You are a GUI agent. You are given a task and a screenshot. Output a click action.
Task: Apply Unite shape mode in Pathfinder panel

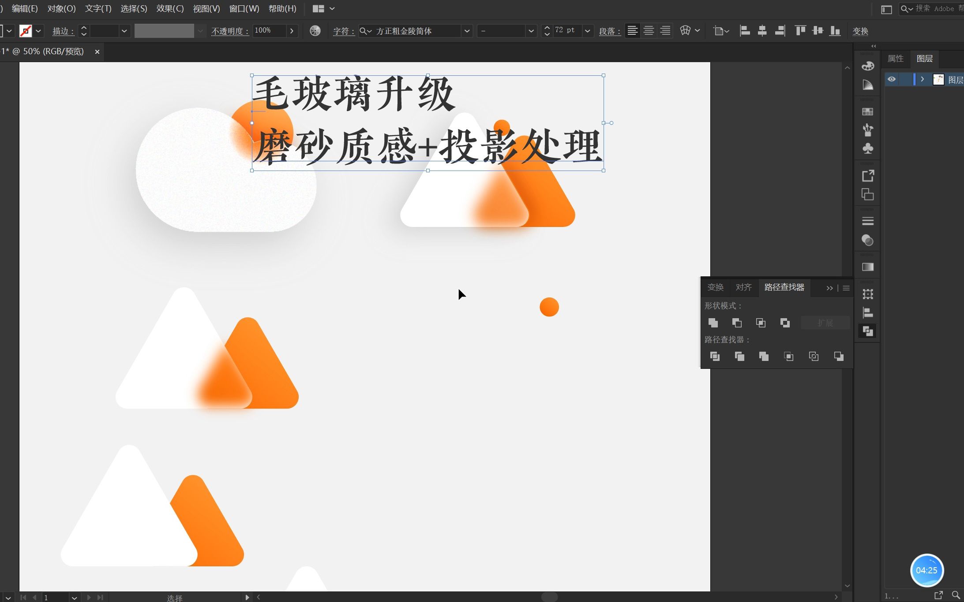pos(713,323)
